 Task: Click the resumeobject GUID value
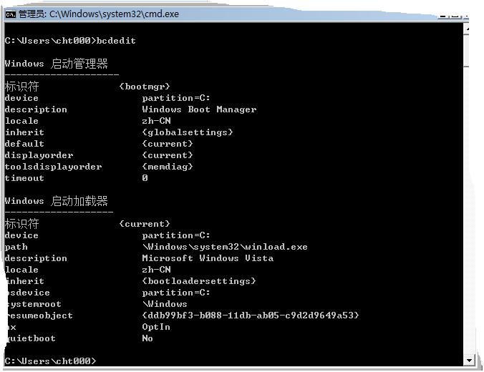[251, 315]
